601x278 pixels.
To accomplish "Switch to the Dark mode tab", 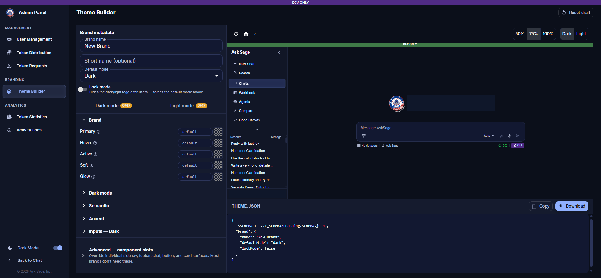I will [114, 106].
